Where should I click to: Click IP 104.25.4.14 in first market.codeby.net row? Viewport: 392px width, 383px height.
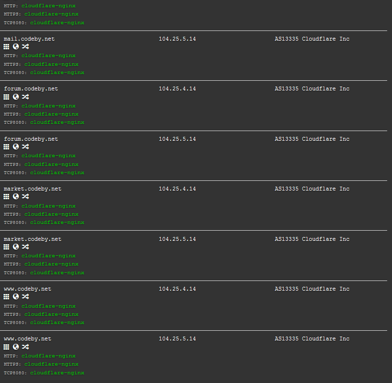point(177,189)
